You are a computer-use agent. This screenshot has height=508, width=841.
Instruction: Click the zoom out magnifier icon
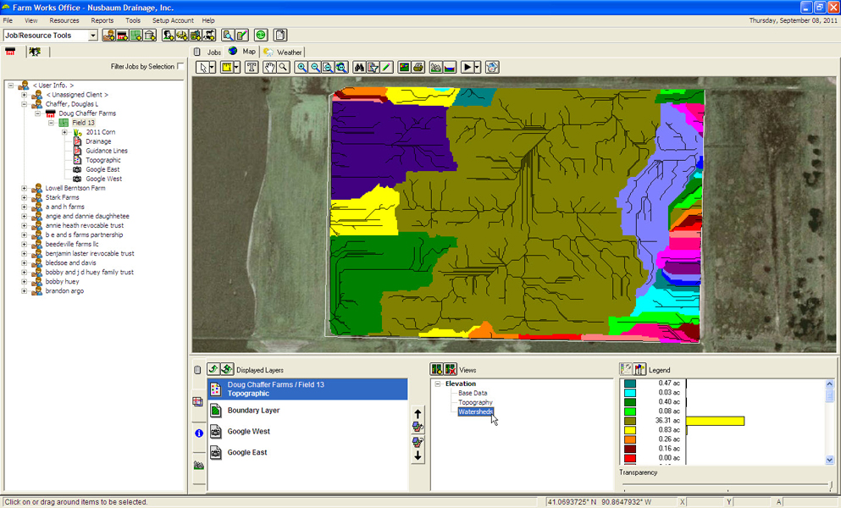[x=315, y=67]
